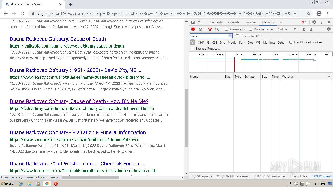This screenshot has height=187, width=333.
Task: Sort requests by Time column
Action: coord(276,77)
